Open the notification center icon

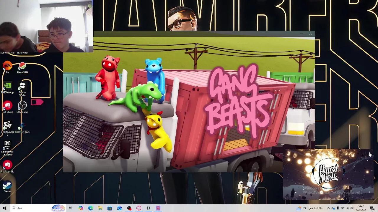(x=372, y=208)
